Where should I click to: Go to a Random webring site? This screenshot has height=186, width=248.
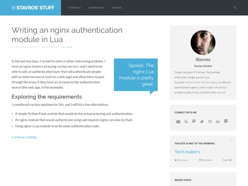[205, 160]
